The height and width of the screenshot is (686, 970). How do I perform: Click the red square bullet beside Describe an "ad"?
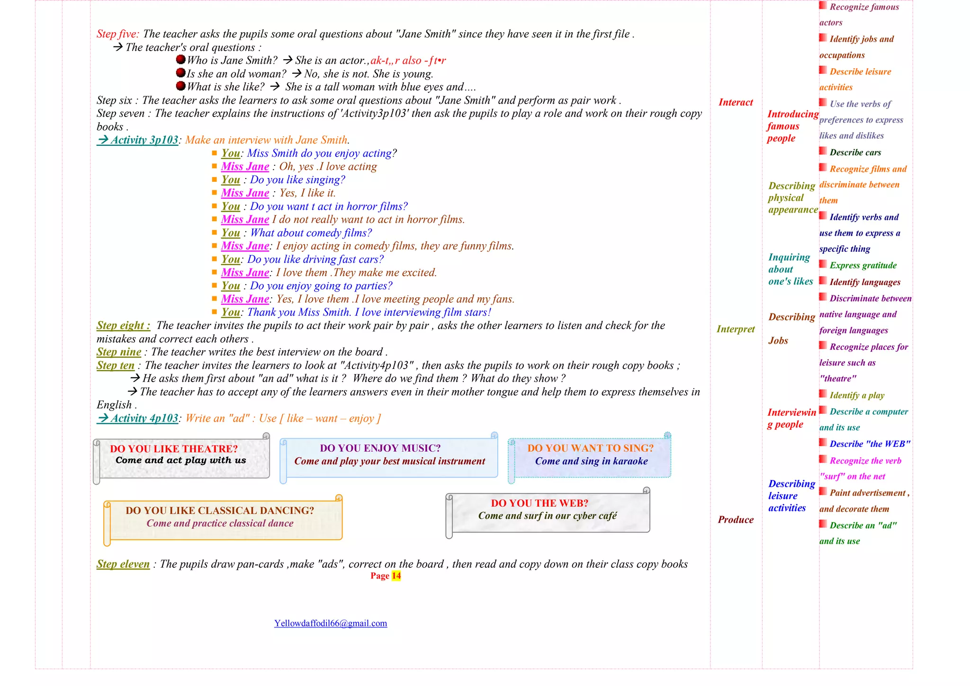[823, 524]
